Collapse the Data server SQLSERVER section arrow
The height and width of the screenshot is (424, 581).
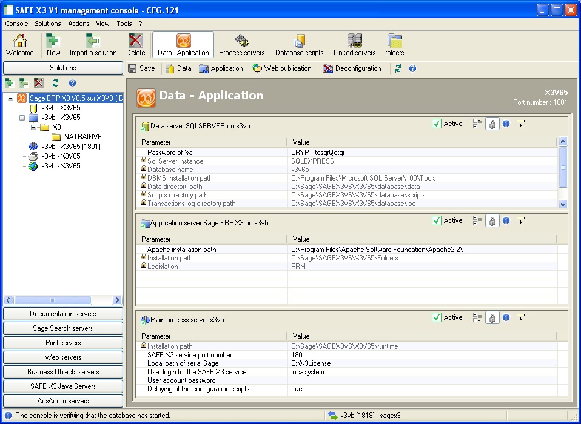click(520, 124)
